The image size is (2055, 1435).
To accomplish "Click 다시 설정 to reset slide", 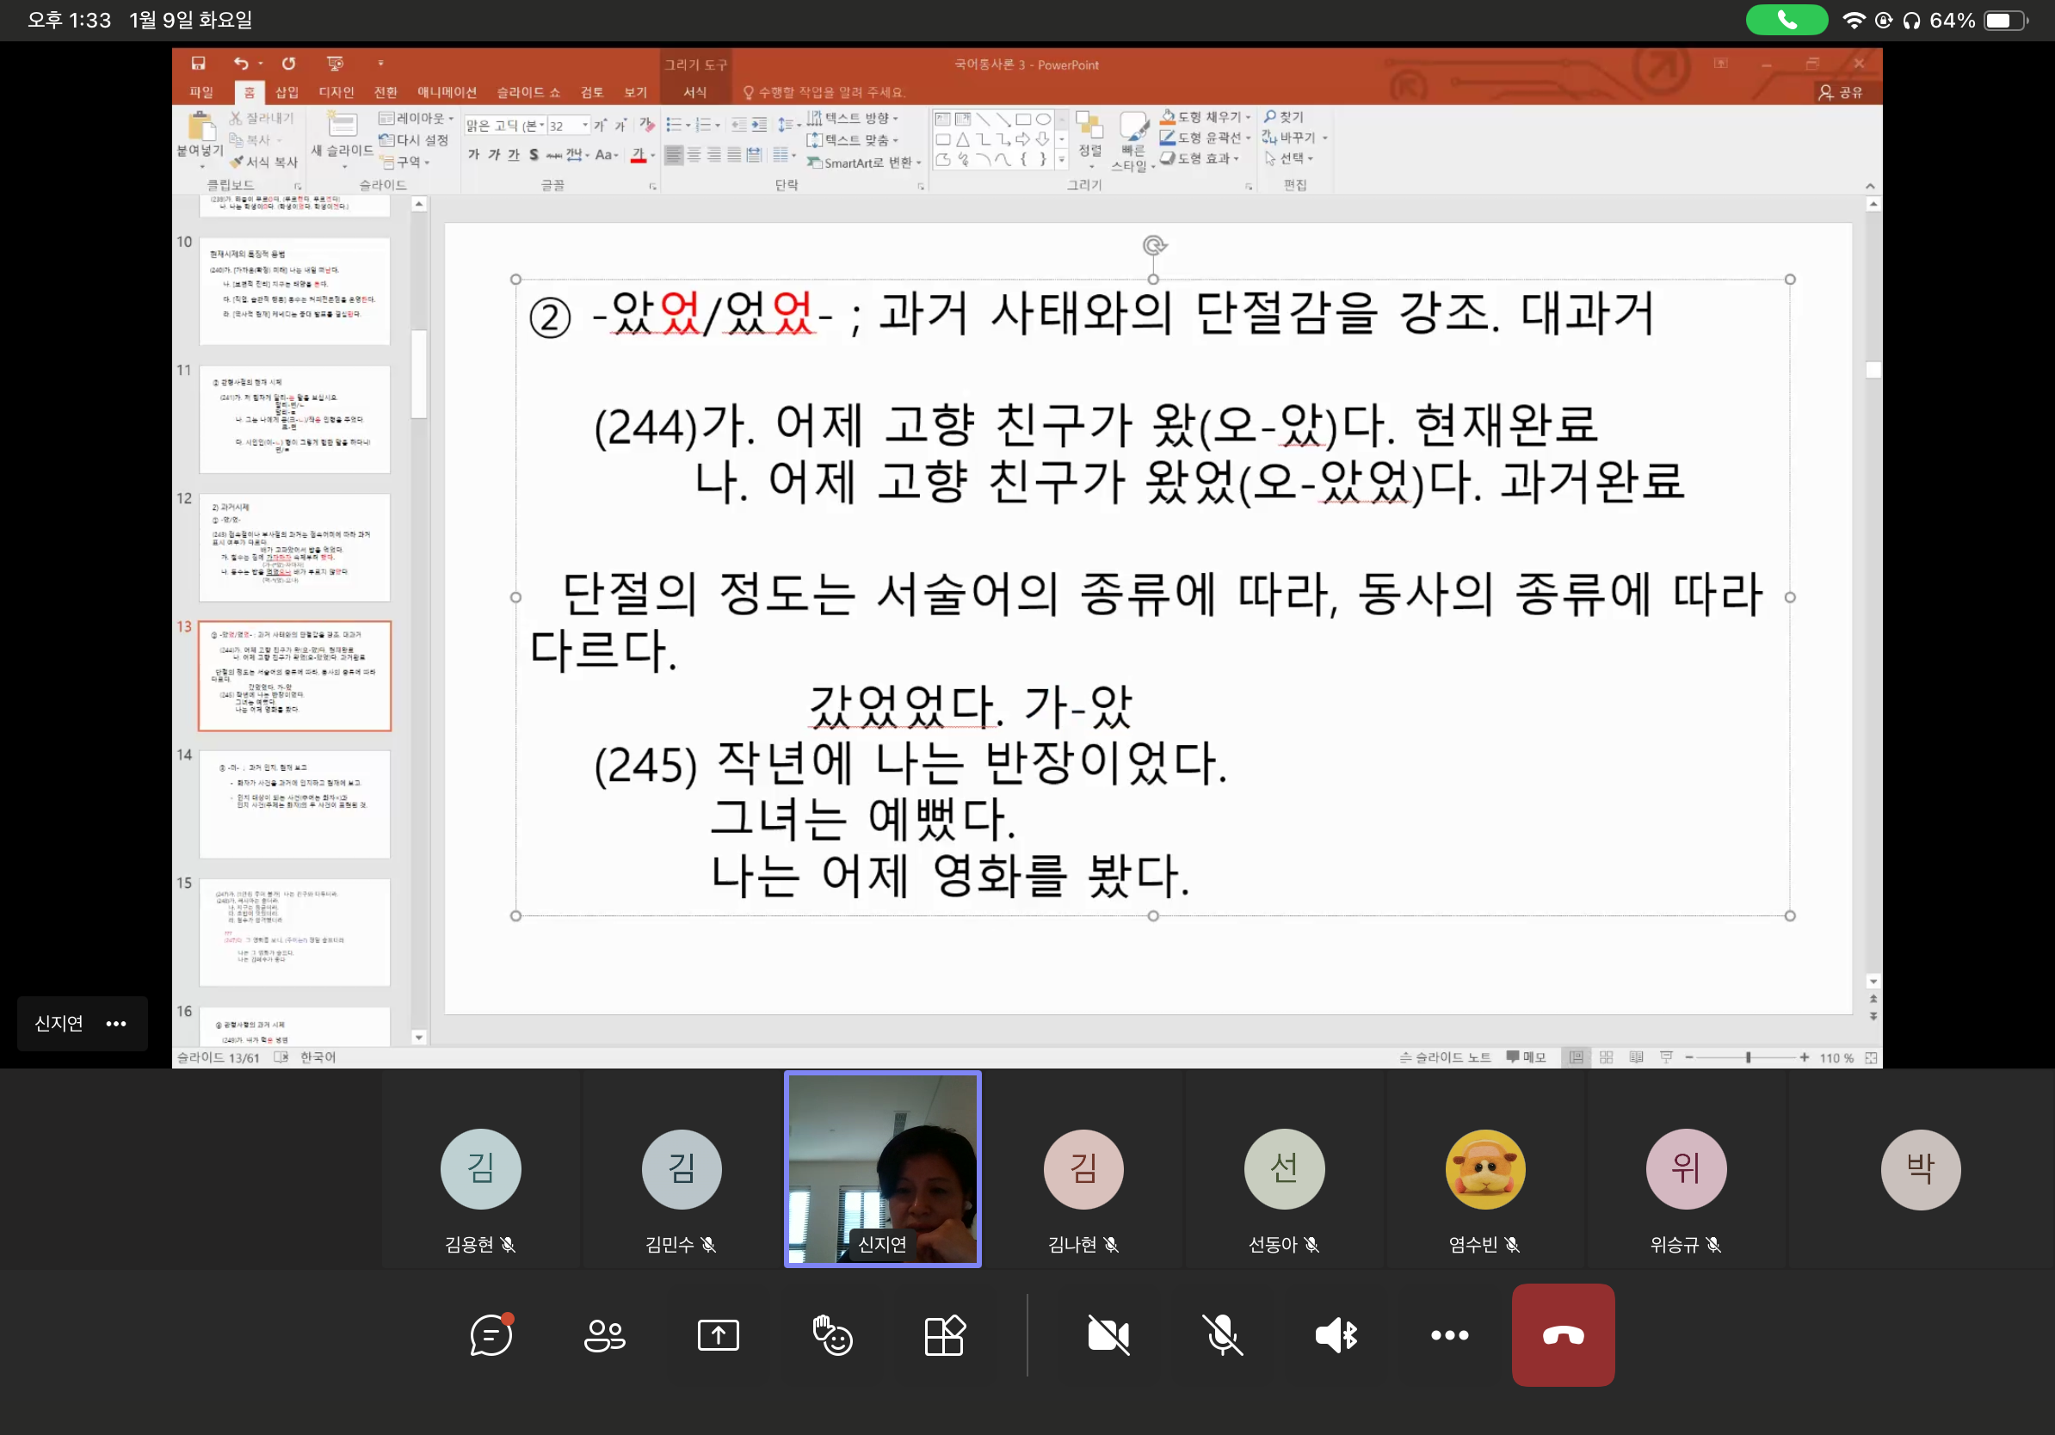I will point(414,139).
